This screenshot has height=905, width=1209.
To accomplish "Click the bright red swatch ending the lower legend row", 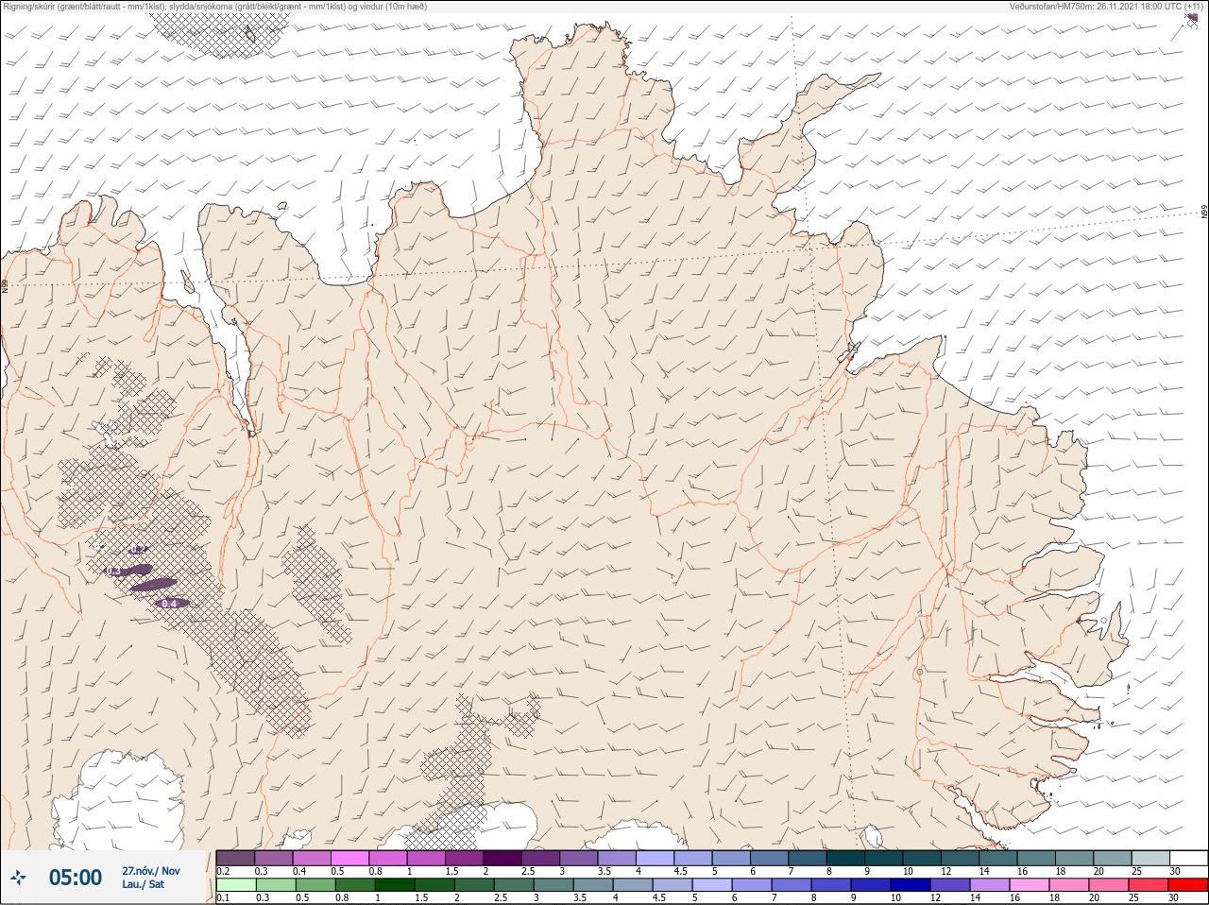I will 1187,885.
